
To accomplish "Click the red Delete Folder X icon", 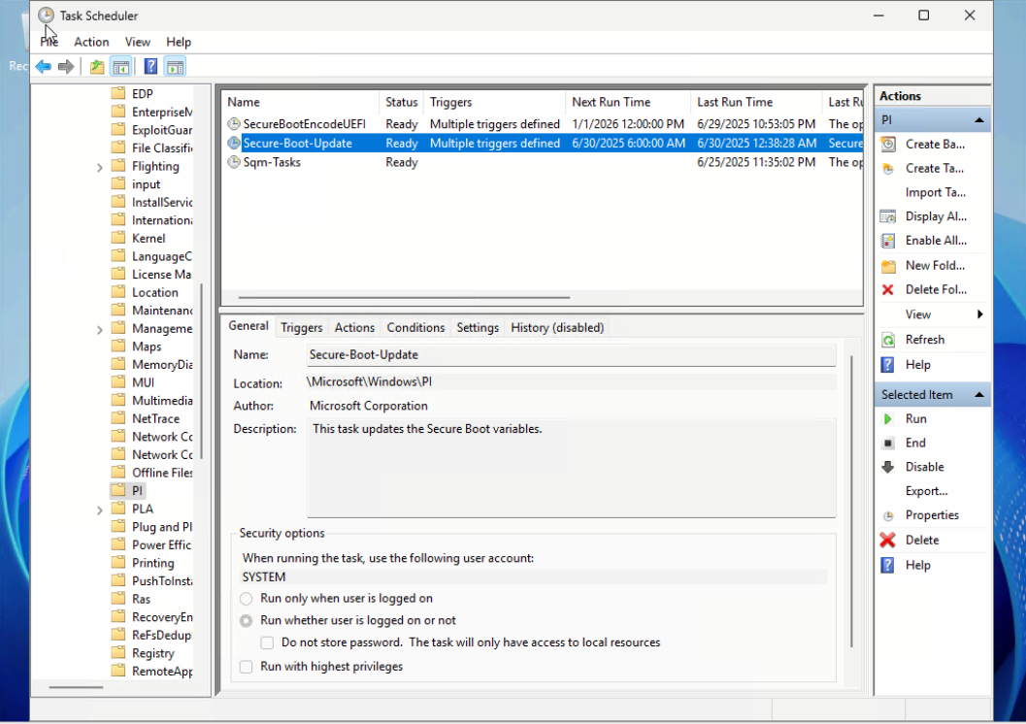I will click(x=887, y=290).
